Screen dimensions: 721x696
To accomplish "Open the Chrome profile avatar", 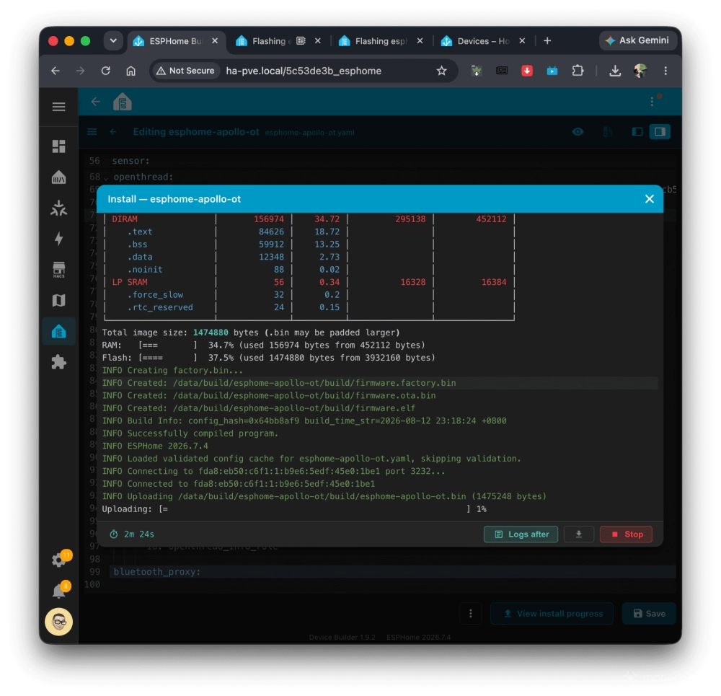I will (x=640, y=71).
